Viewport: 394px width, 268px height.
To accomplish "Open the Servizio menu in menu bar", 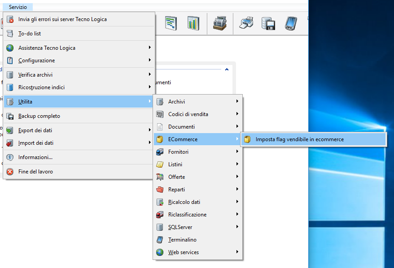I will (18, 7).
